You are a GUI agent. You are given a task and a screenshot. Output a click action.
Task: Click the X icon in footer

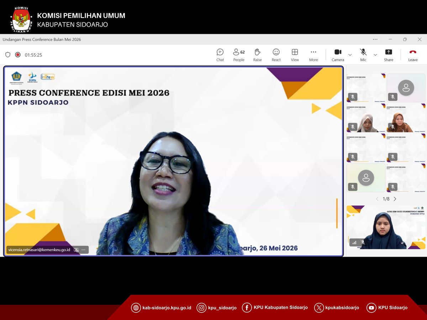[x=319, y=308]
